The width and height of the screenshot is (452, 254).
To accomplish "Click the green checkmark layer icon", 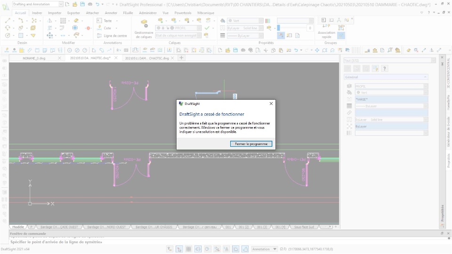I will 207,28.
